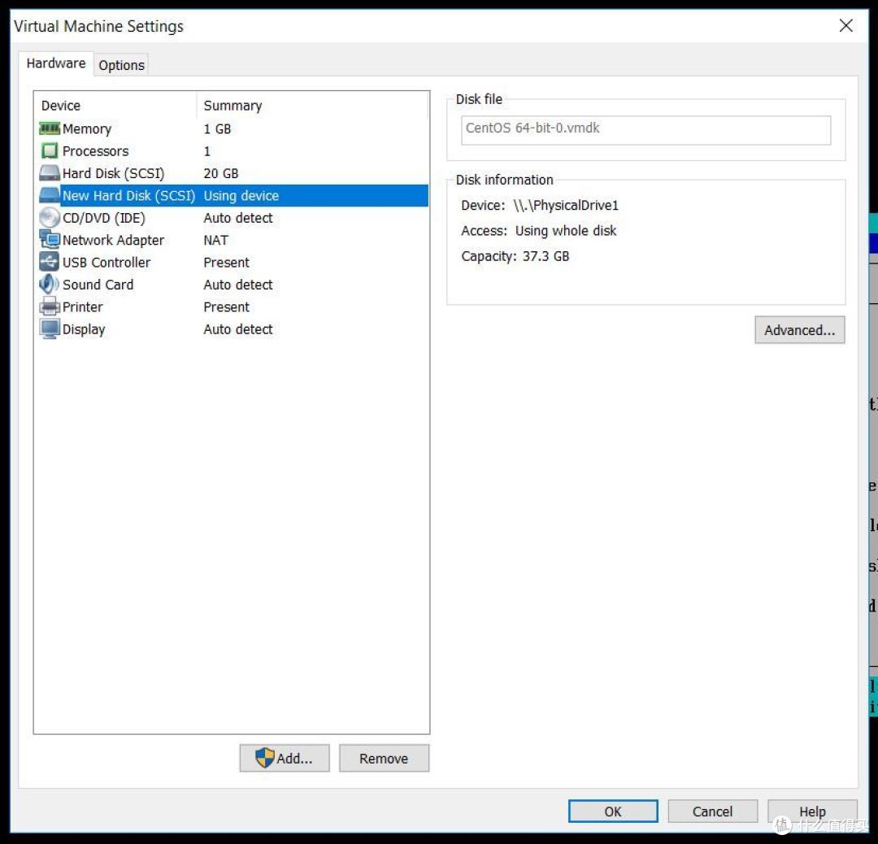The height and width of the screenshot is (844, 878).
Task: Click the Summary column header
Action: [x=233, y=106]
